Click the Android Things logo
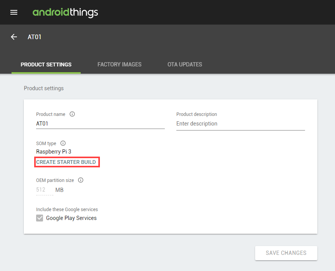Screen dimensions: 335x271 65,13
